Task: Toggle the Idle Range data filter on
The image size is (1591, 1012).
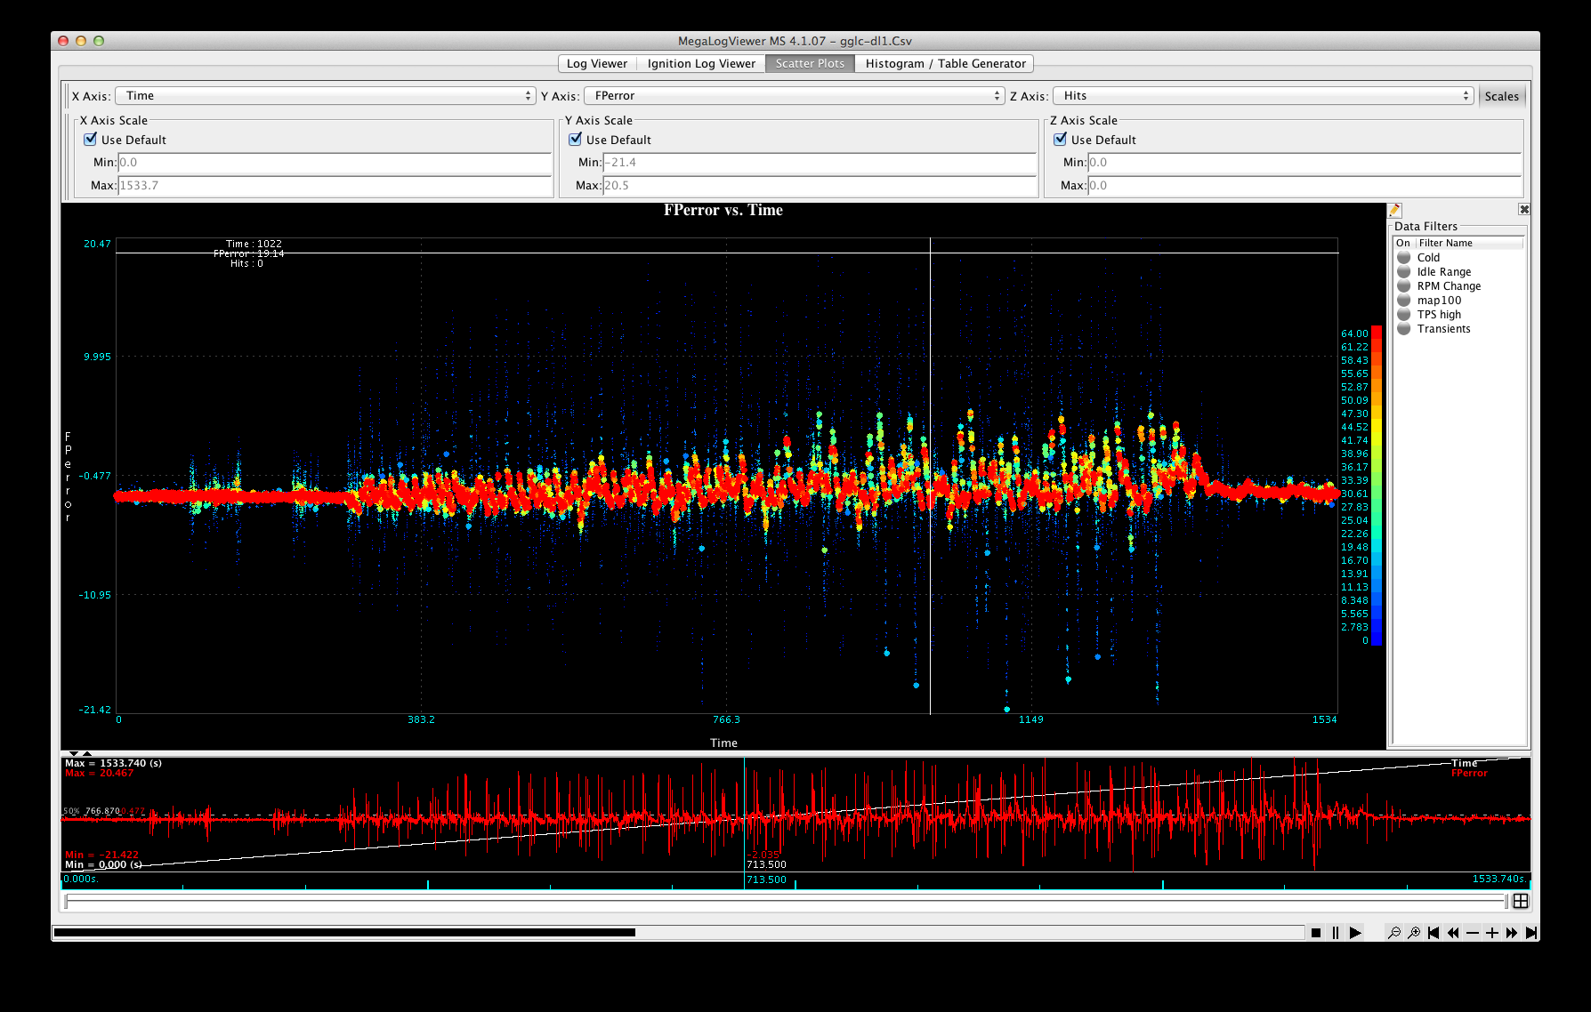Action: 1404,272
